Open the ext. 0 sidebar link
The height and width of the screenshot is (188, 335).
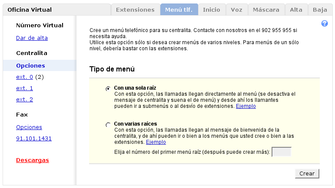(x=24, y=77)
